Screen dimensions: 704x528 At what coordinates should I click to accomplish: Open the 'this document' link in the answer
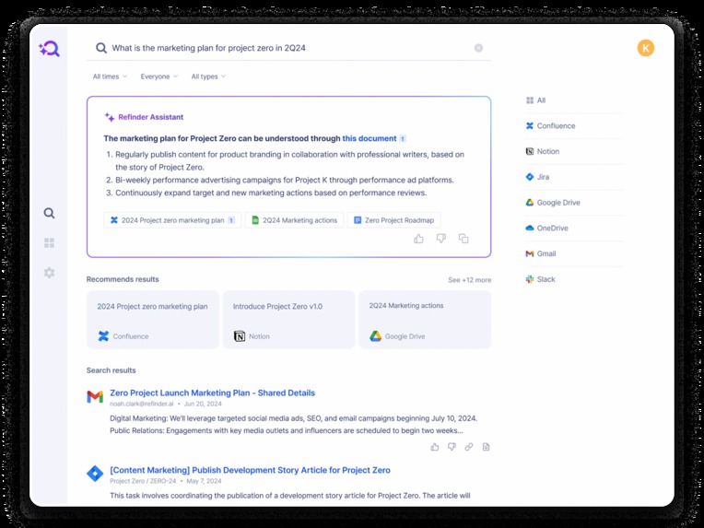point(370,138)
